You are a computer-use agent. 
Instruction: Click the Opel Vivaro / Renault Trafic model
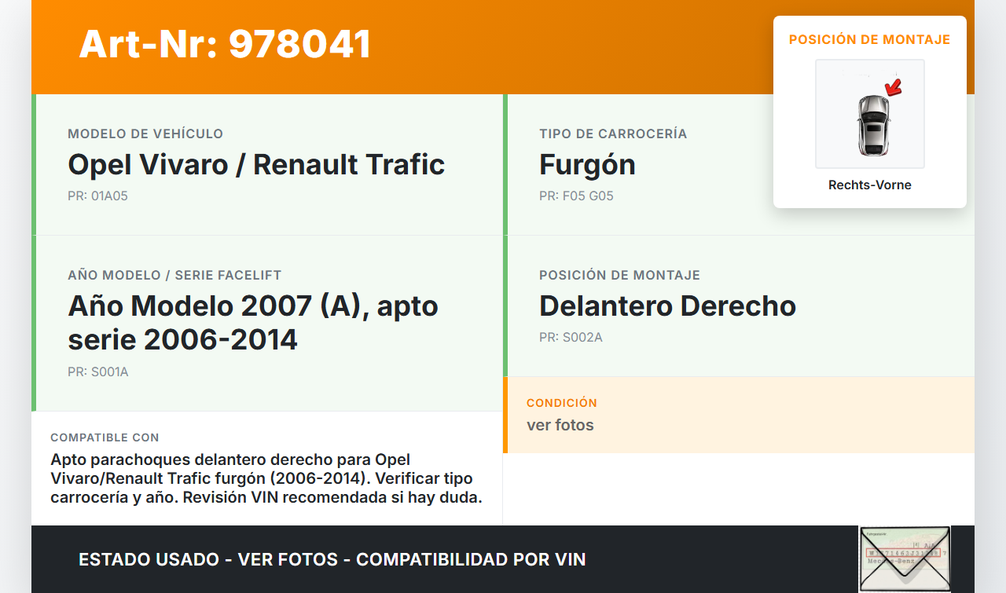click(256, 164)
